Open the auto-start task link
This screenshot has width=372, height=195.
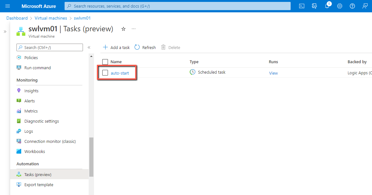(120, 73)
